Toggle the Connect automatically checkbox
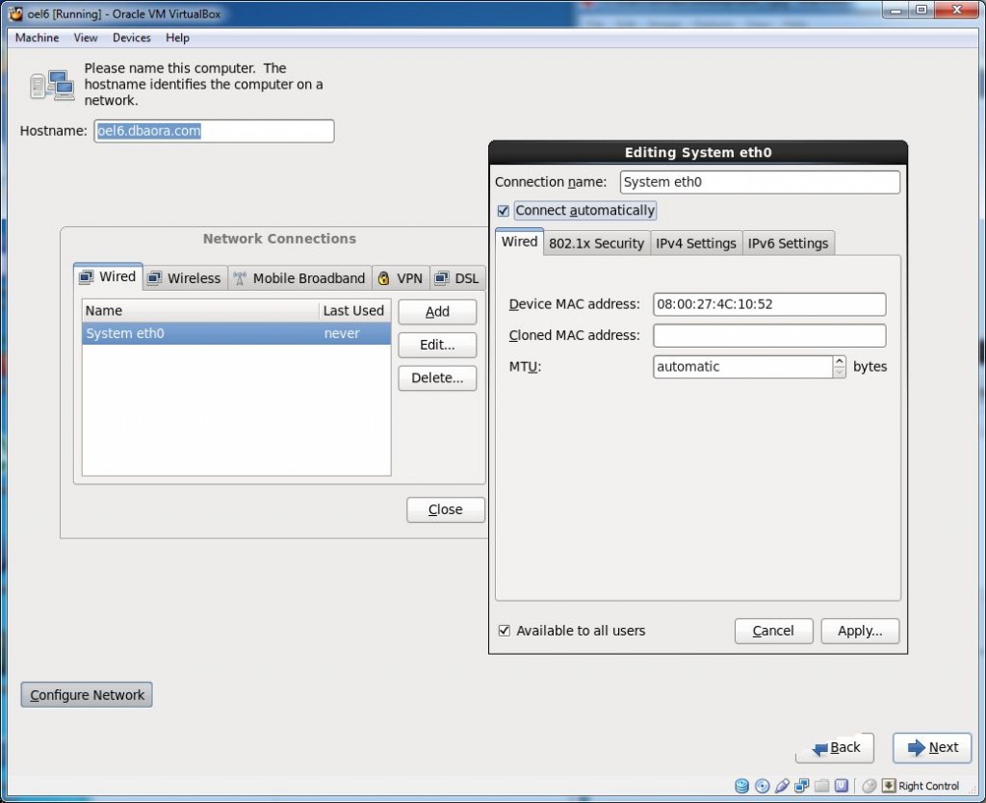The width and height of the screenshot is (986, 803). [503, 211]
